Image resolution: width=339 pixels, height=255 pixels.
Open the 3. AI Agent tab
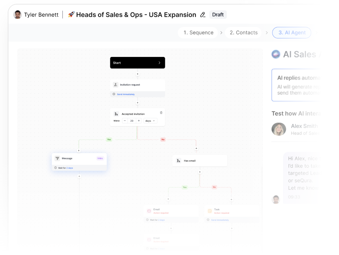pos(292,33)
